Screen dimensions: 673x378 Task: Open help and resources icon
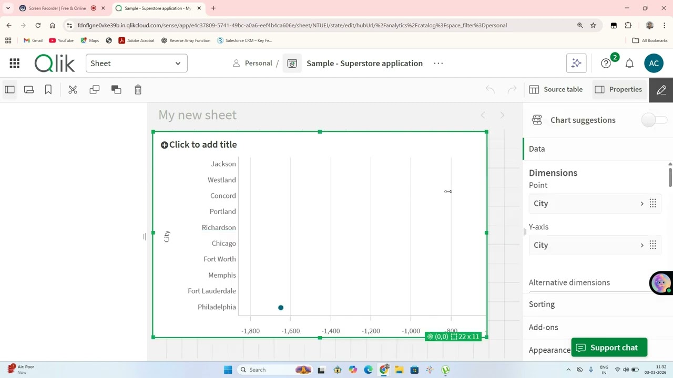(606, 64)
